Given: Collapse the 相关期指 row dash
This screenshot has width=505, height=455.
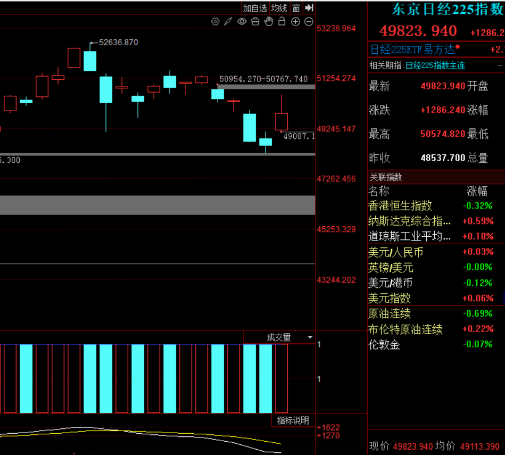Looking at the screenshot, I should point(499,65).
